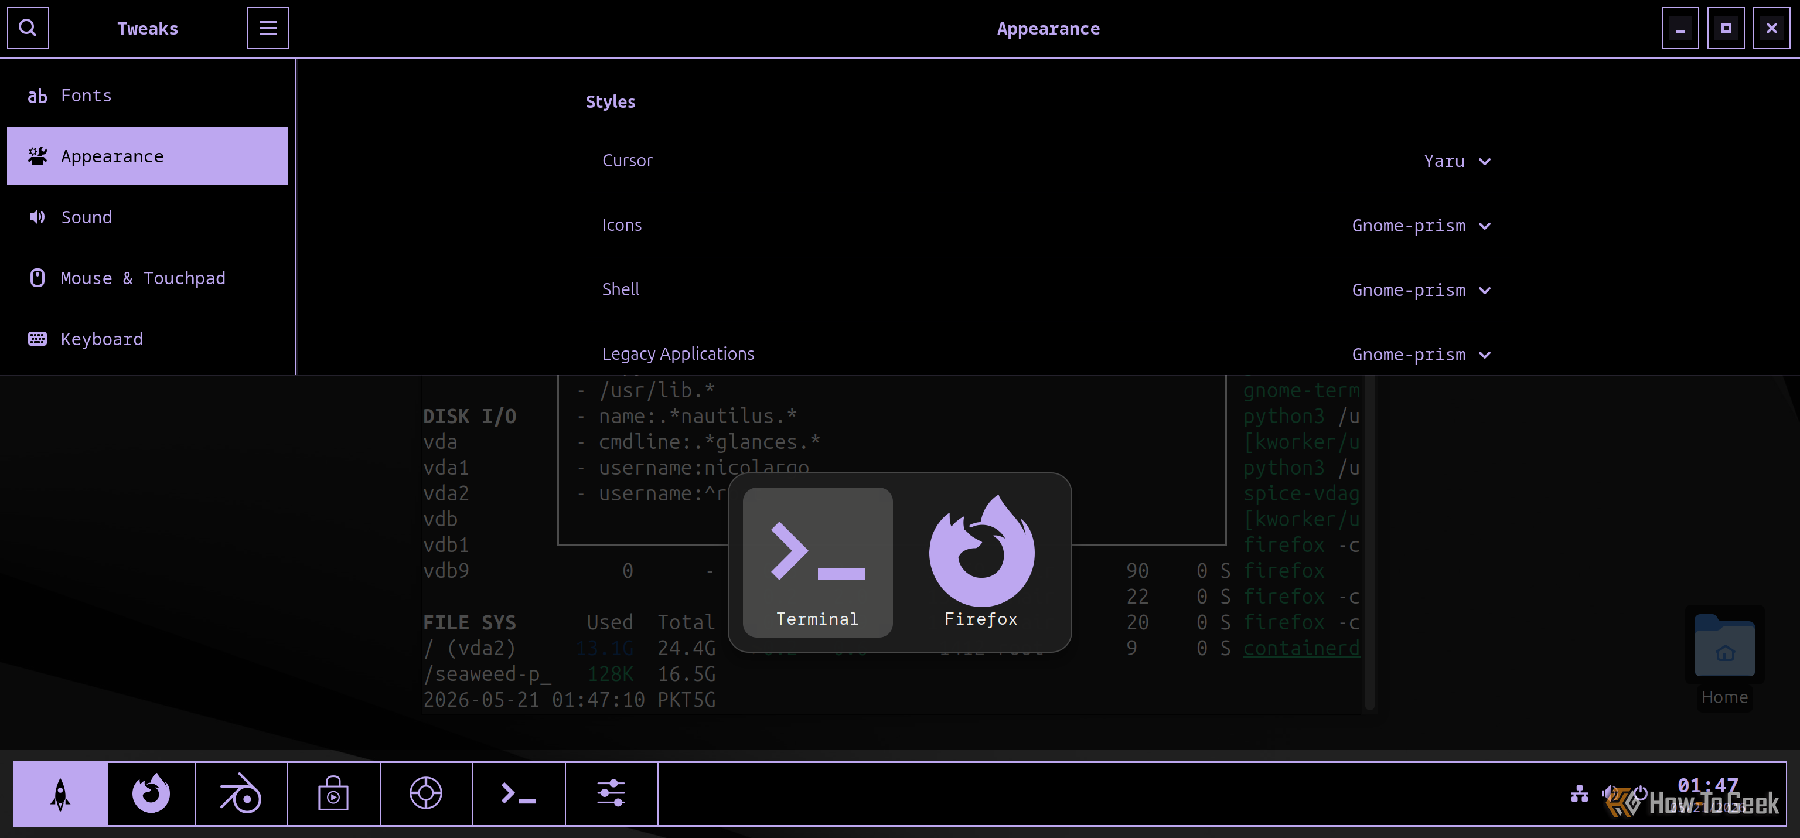1800x838 pixels.
Task: Click the terminal window's vertical scrollbar
Action: 1369,543
